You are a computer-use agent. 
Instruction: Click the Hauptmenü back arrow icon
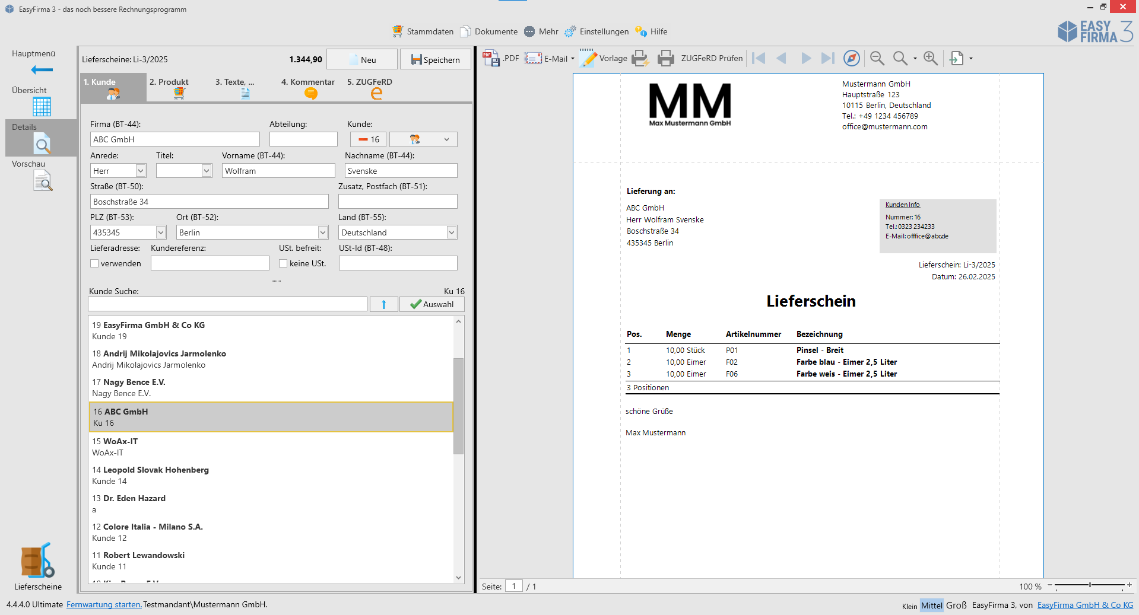tap(42, 70)
